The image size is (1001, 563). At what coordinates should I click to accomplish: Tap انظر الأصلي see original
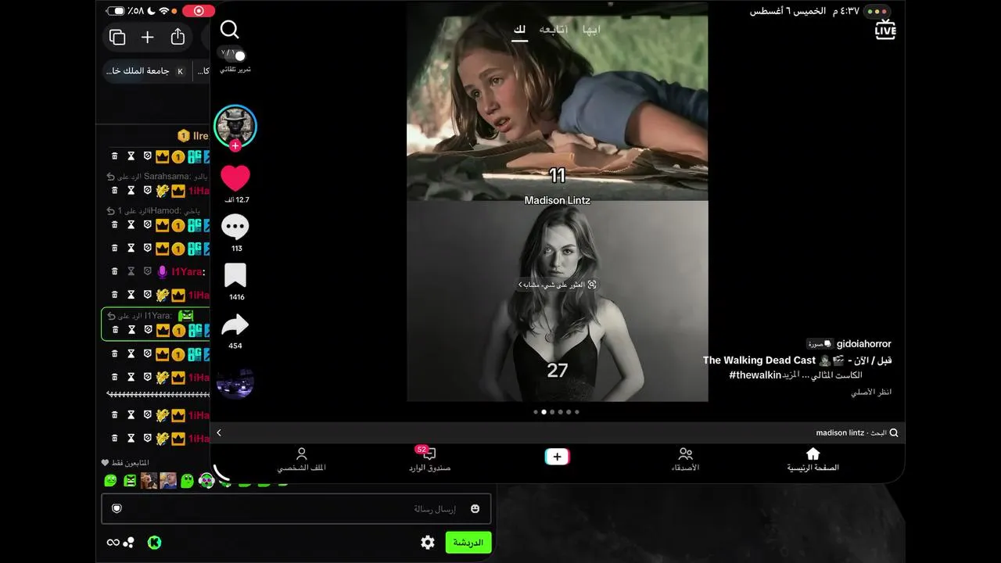pos(871,392)
